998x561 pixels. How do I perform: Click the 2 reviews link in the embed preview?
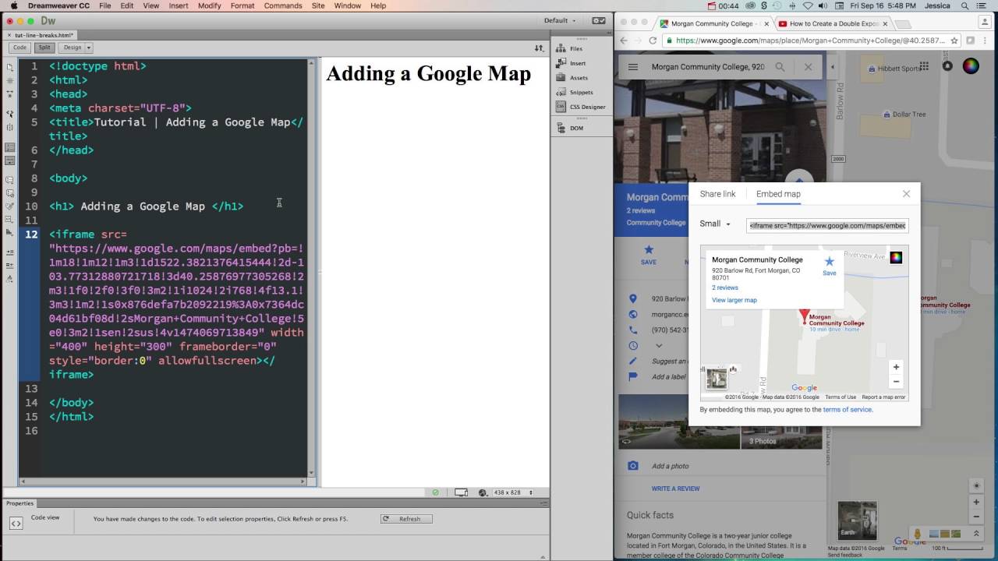coord(725,288)
